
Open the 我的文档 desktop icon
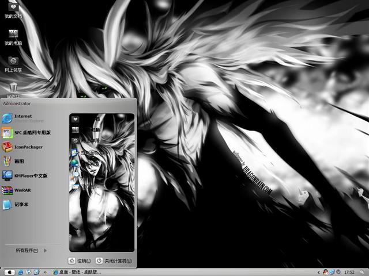[13, 10]
